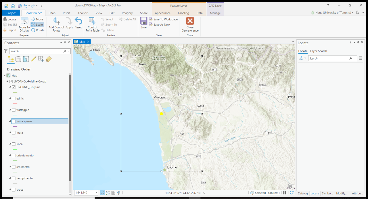Switch to the Map ribbon tab
The image size is (368, 199).
(52, 13)
